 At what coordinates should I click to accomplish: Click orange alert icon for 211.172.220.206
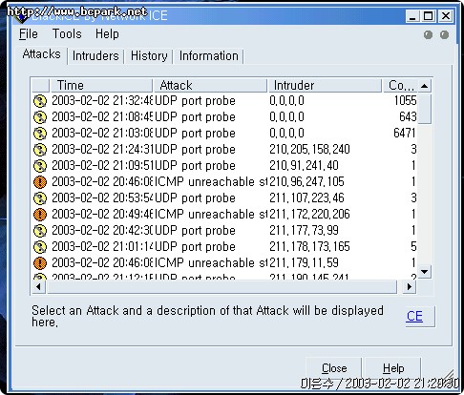tap(40, 215)
